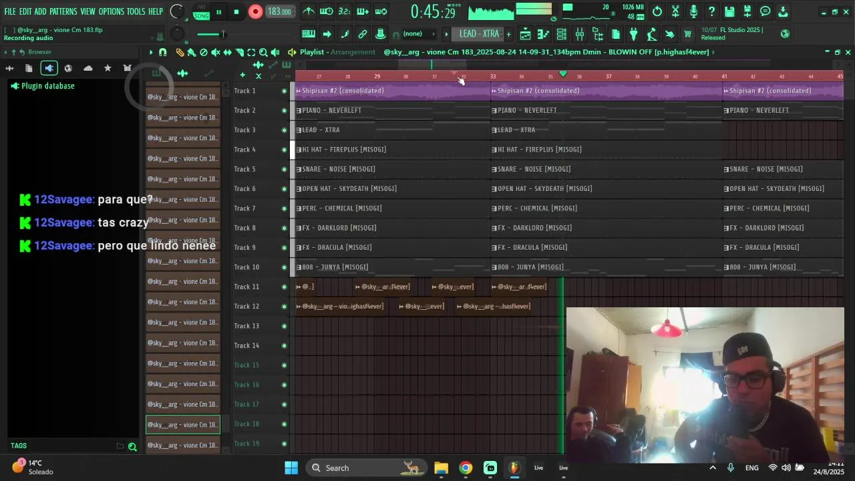Adjust the main volume knob
Image resolution: width=855 pixels, height=481 pixels.
(177, 11)
